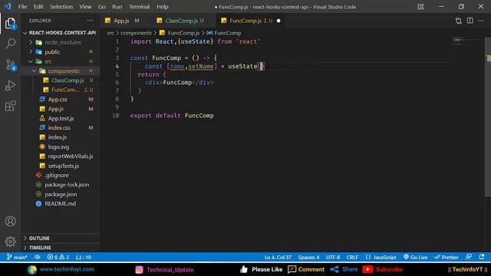Open the Go menu

101,7
